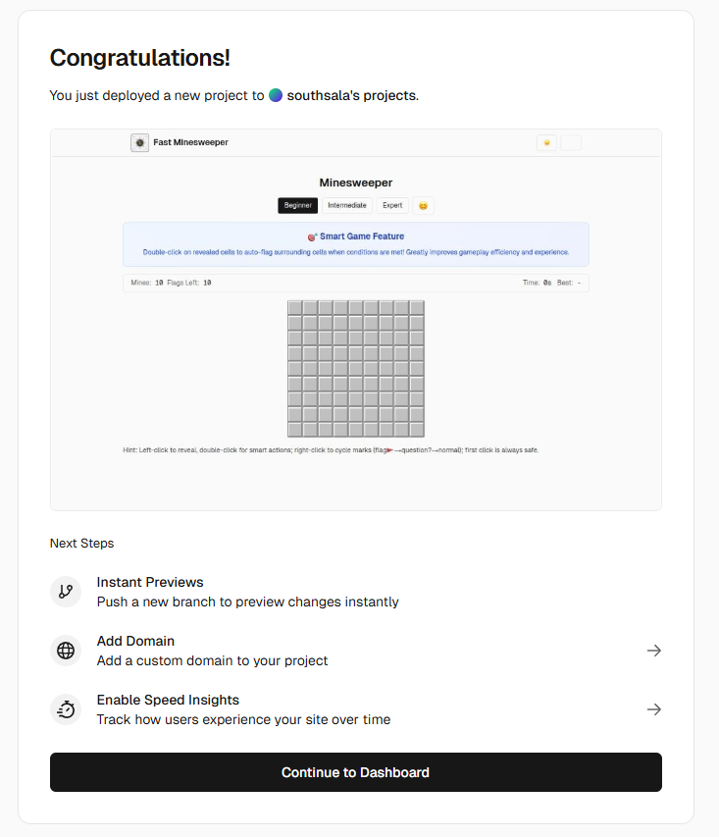719x837 pixels.
Task: Click the target icon beside Smart Game Feature
Action: point(313,236)
